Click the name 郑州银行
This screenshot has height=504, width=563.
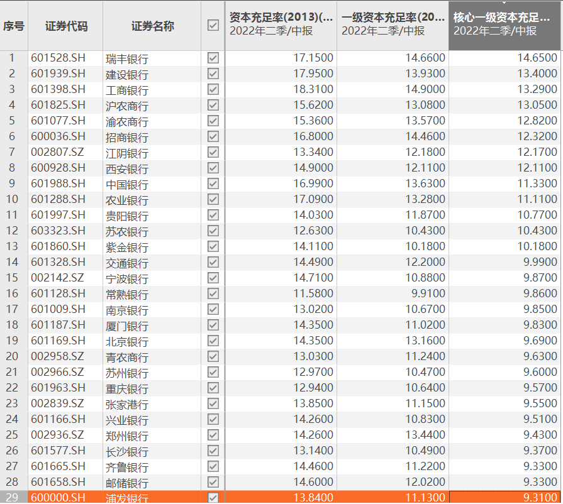(126, 436)
